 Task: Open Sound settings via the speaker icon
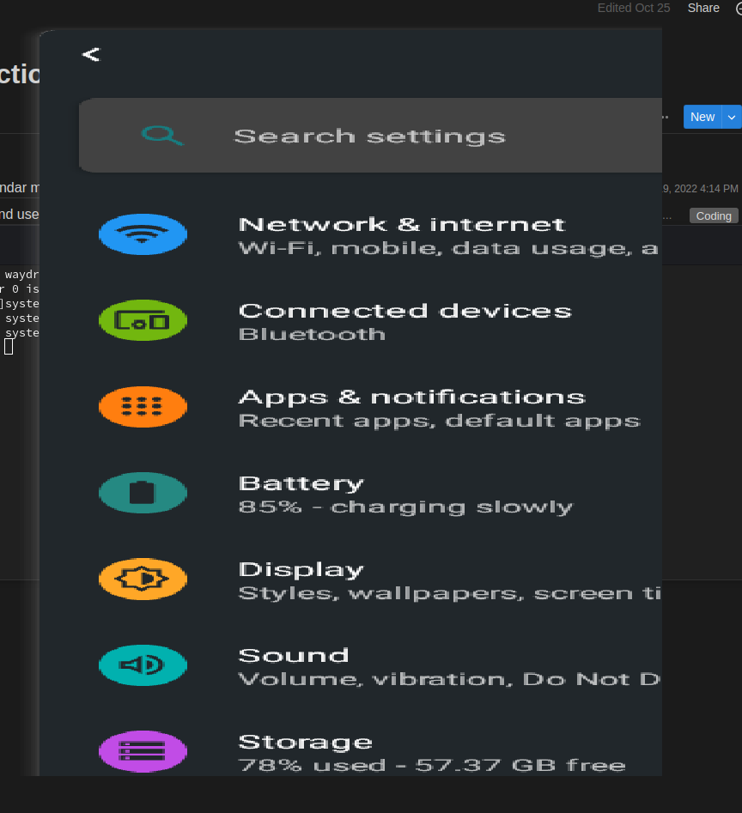coord(143,665)
